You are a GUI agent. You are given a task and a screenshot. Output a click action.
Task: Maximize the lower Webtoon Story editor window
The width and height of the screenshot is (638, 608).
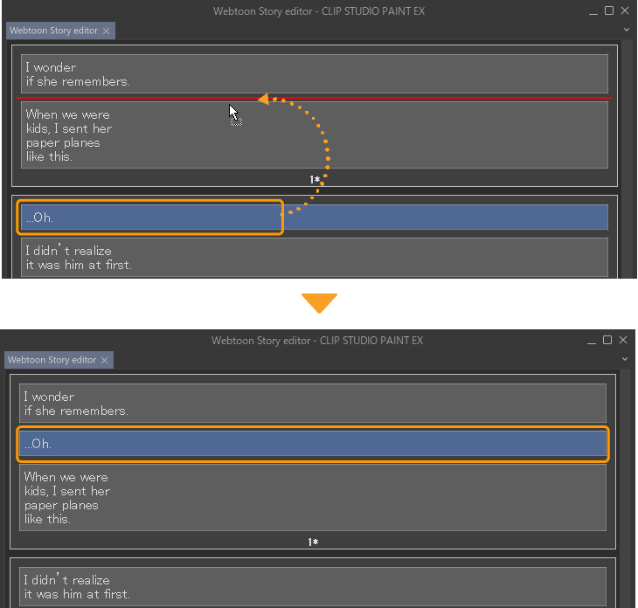(x=607, y=340)
